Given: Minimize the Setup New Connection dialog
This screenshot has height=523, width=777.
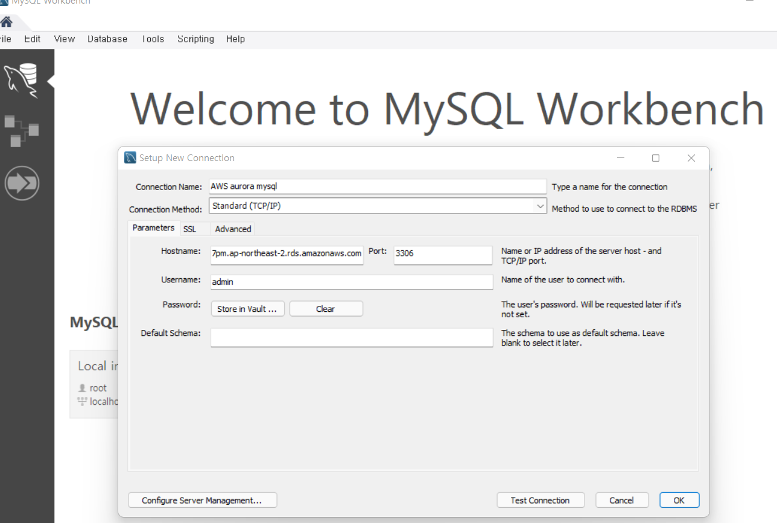Looking at the screenshot, I should pyautogui.click(x=621, y=158).
